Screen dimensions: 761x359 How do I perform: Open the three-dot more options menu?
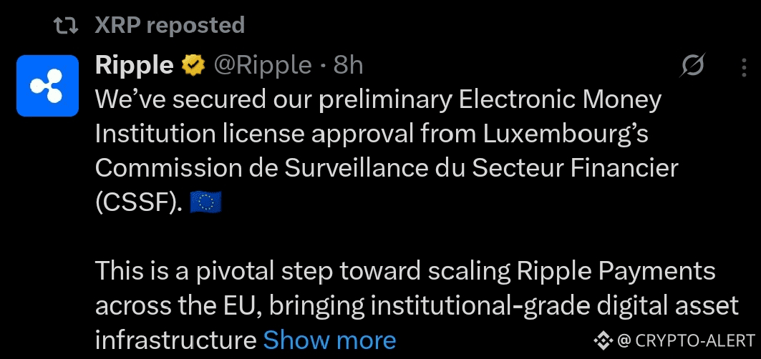(744, 67)
